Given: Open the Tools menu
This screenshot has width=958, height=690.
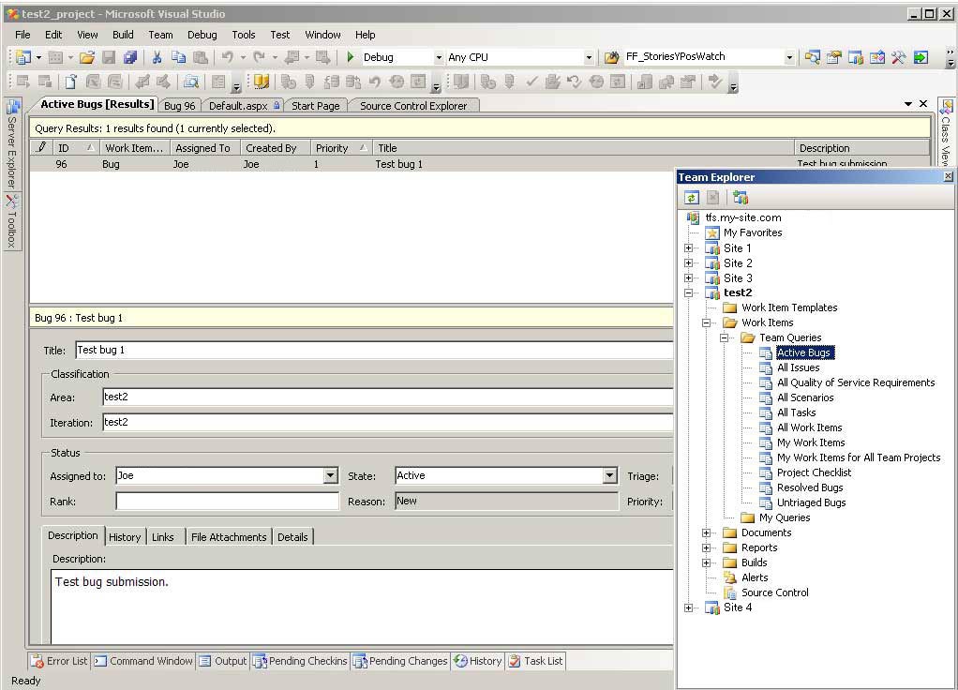Looking at the screenshot, I should tap(243, 35).
